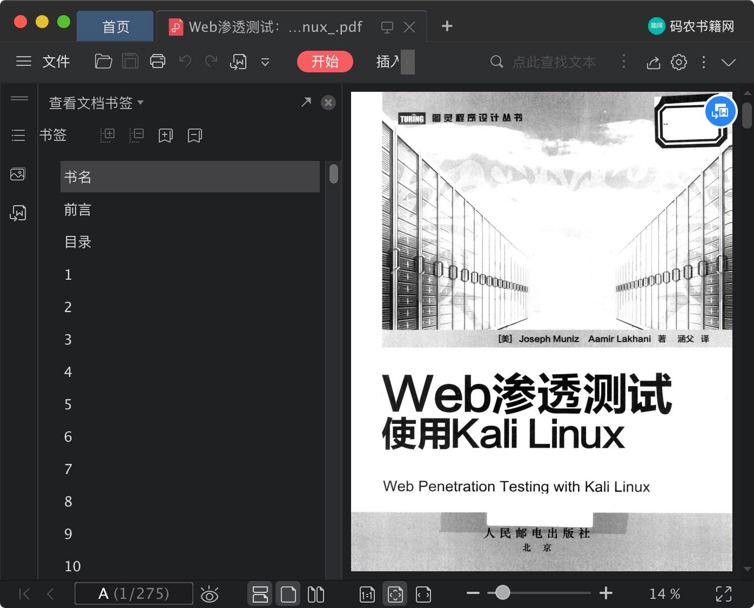
Task: Toggle two-page view
Action: coord(316,595)
